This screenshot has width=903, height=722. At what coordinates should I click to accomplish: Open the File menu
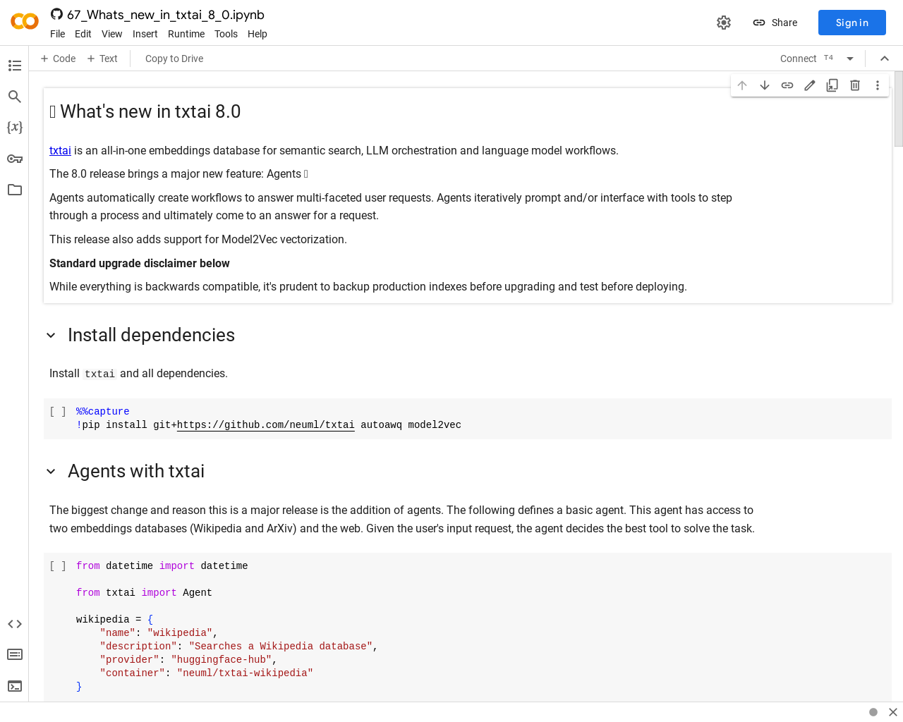point(58,34)
